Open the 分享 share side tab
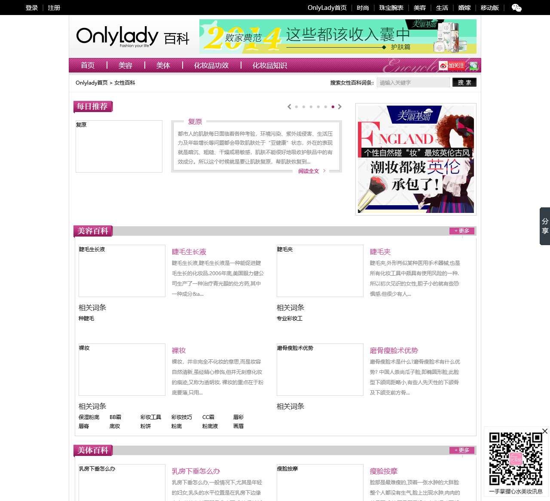 point(545,226)
